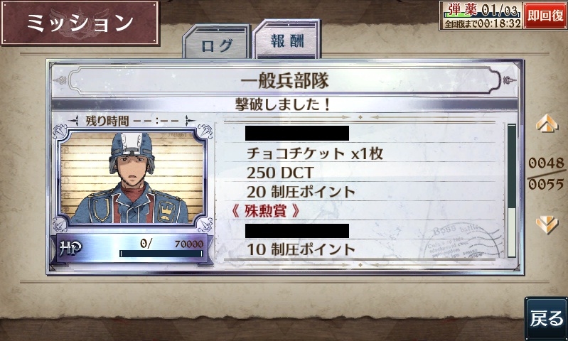Switch to the 報酬 tab
Image resolution: width=568 pixels, height=341 pixels.
pyautogui.click(x=287, y=39)
